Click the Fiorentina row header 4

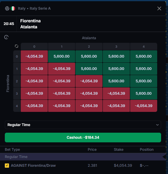(x=17, y=106)
